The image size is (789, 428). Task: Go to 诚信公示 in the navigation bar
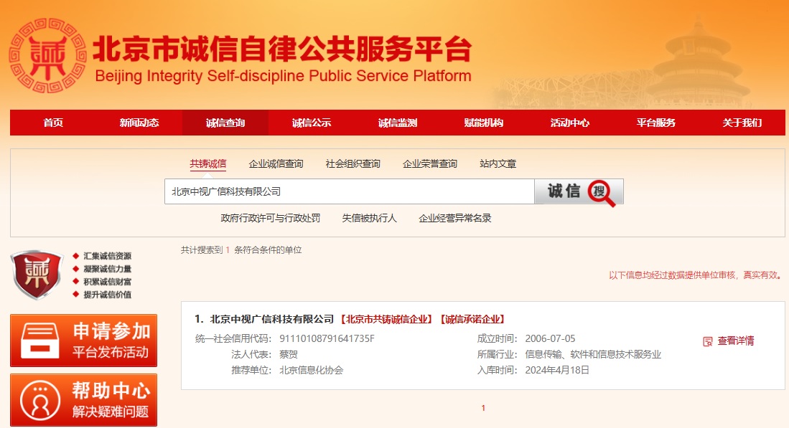coord(312,123)
